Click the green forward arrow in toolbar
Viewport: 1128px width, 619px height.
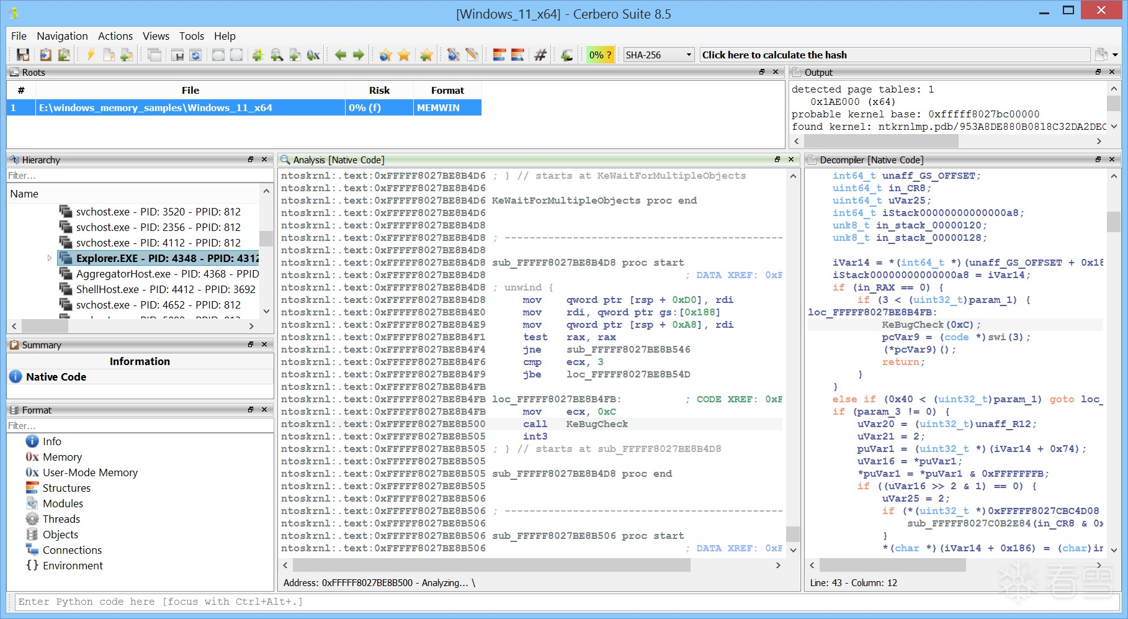pos(359,55)
